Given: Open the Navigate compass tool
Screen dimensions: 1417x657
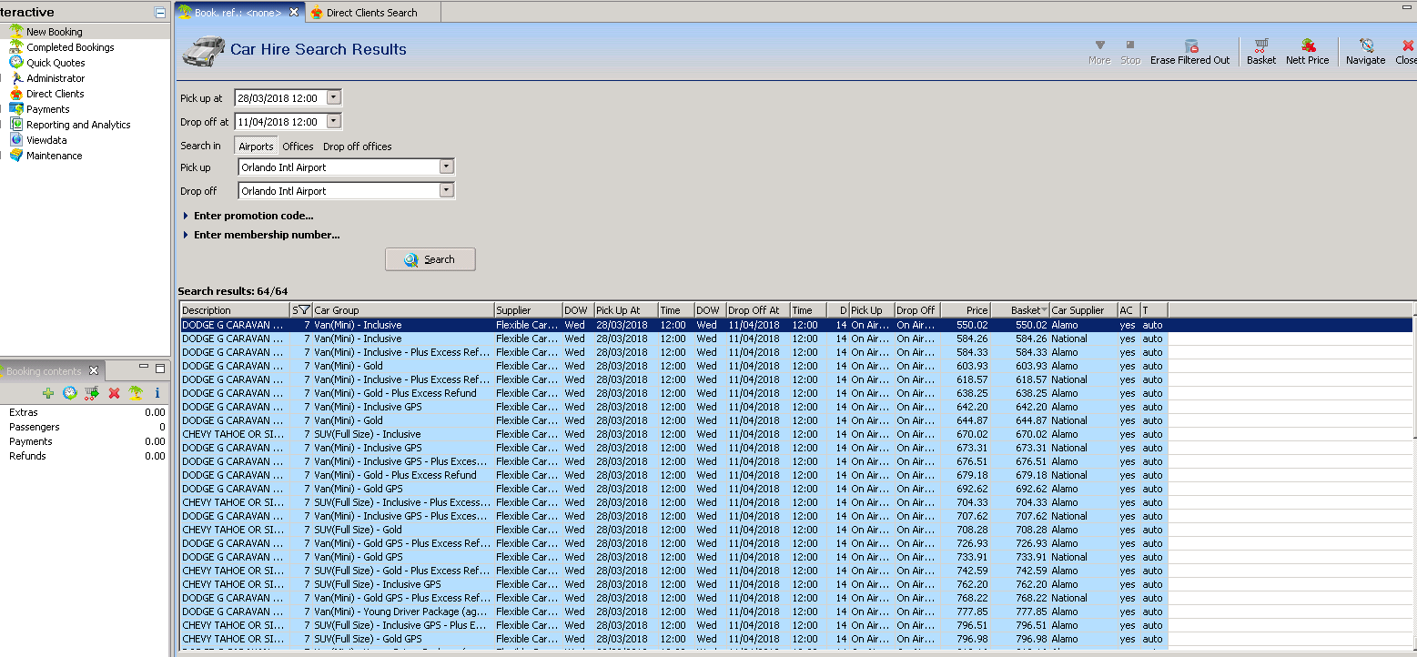Looking at the screenshot, I should coord(1365,45).
